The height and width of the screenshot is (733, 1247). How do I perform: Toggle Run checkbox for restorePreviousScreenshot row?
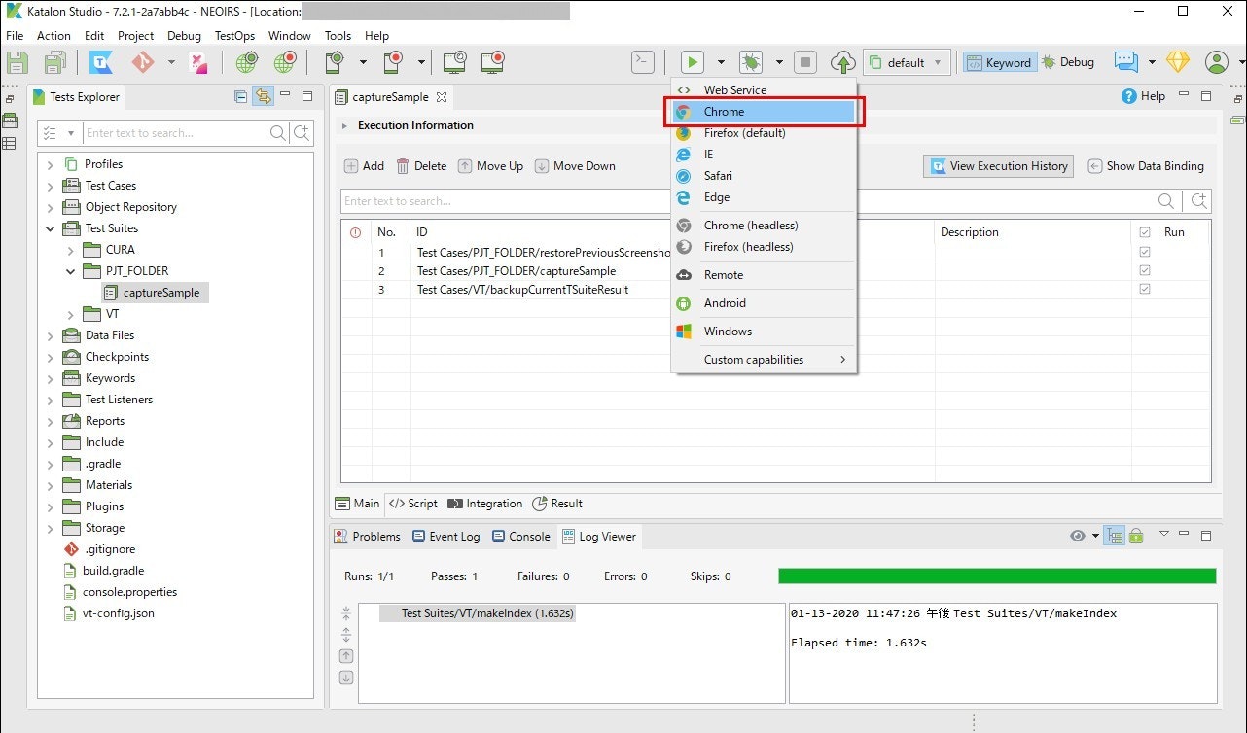(x=1144, y=252)
